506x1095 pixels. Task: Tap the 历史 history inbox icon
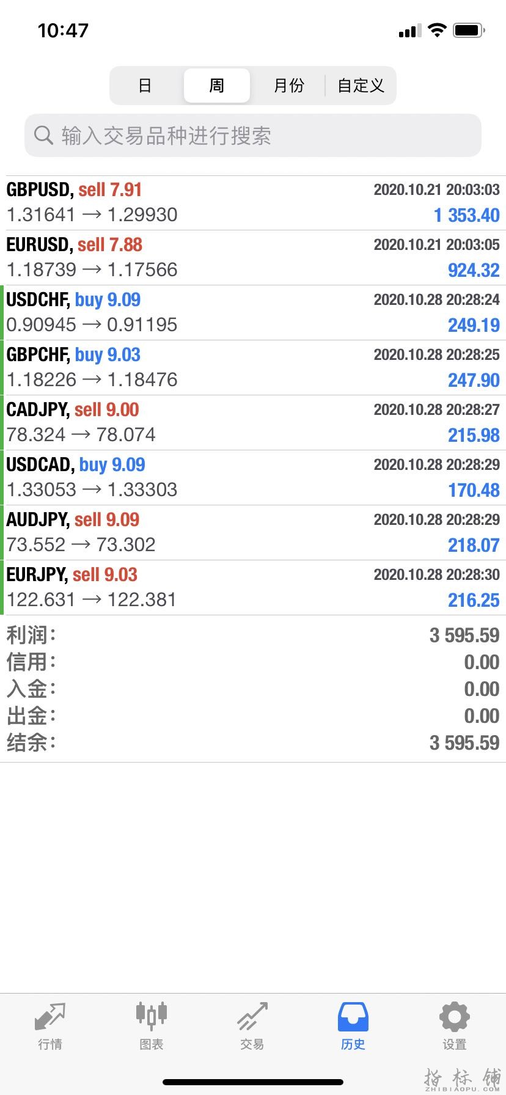(x=353, y=1017)
